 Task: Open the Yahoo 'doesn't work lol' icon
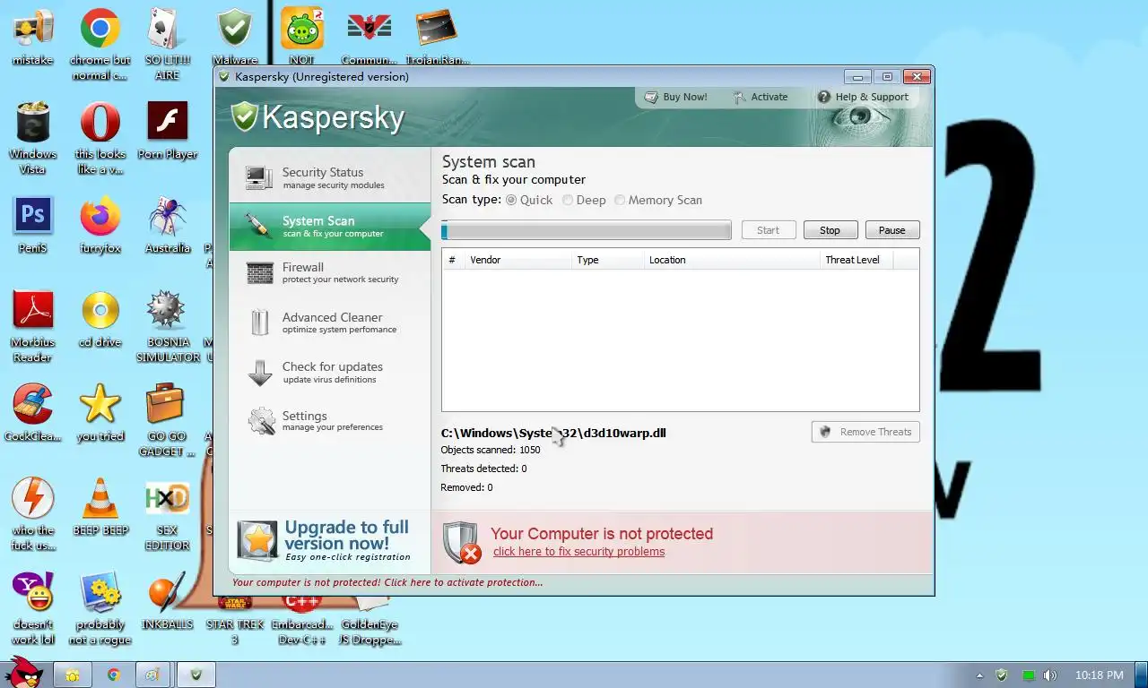coord(33,609)
